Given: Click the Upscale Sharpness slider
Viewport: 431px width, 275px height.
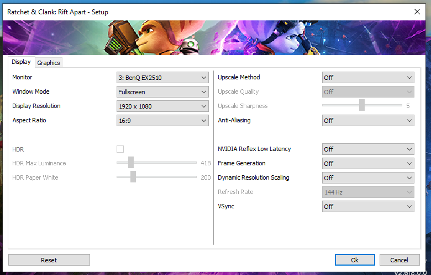Looking at the screenshot, I should (x=362, y=105).
